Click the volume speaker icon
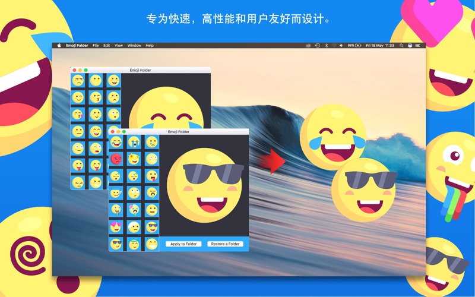 pyautogui.click(x=341, y=46)
